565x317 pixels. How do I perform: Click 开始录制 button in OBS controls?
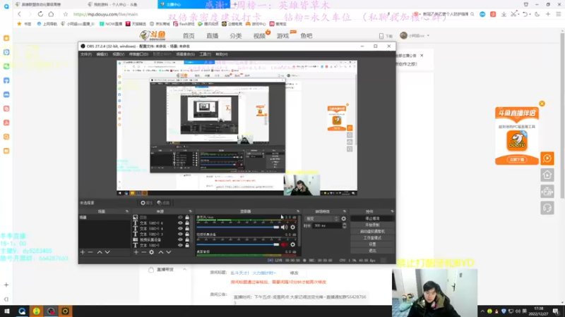[x=372, y=225]
